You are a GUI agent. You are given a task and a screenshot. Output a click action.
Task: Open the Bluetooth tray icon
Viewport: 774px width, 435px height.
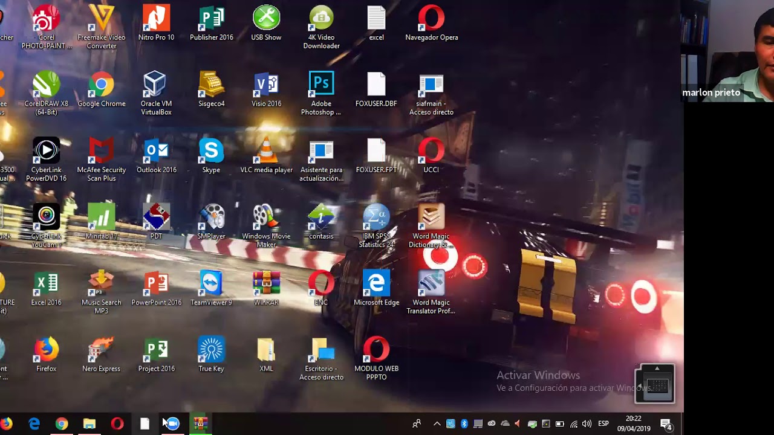pyautogui.click(x=464, y=424)
